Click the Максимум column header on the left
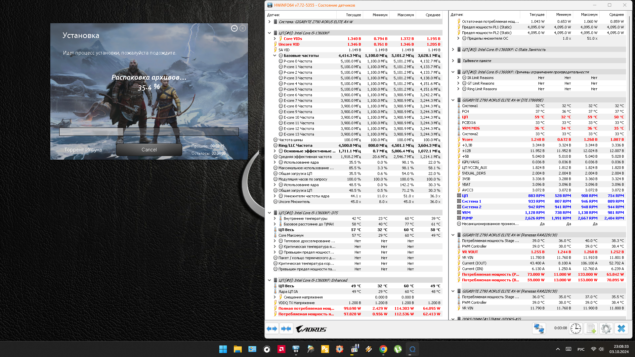635x357 pixels. [x=405, y=15]
